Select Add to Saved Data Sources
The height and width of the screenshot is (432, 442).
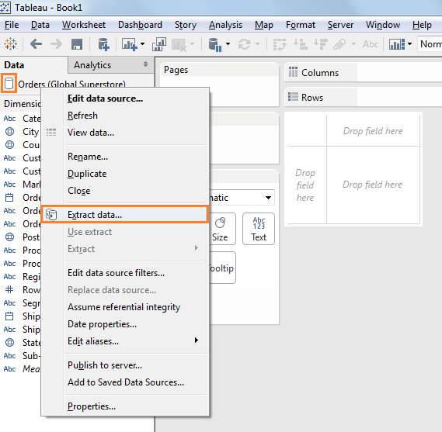pos(125,382)
